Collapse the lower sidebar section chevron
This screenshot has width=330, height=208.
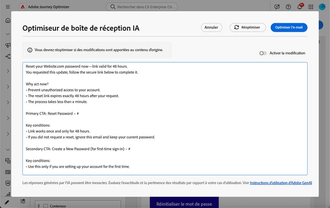8,150
